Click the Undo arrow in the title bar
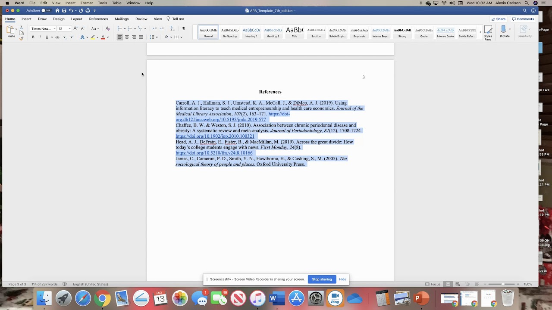 click(x=71, y=10)
